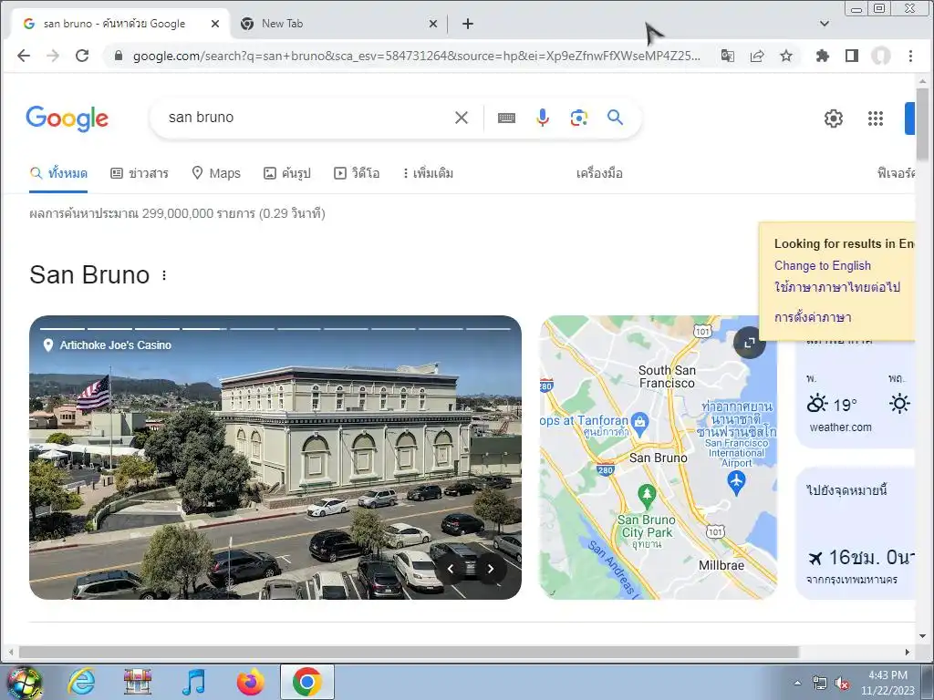This screenshot has height=700, width=934.
Task: Switch to the ข่าวสาร news tab
Action: click(140, 173)
